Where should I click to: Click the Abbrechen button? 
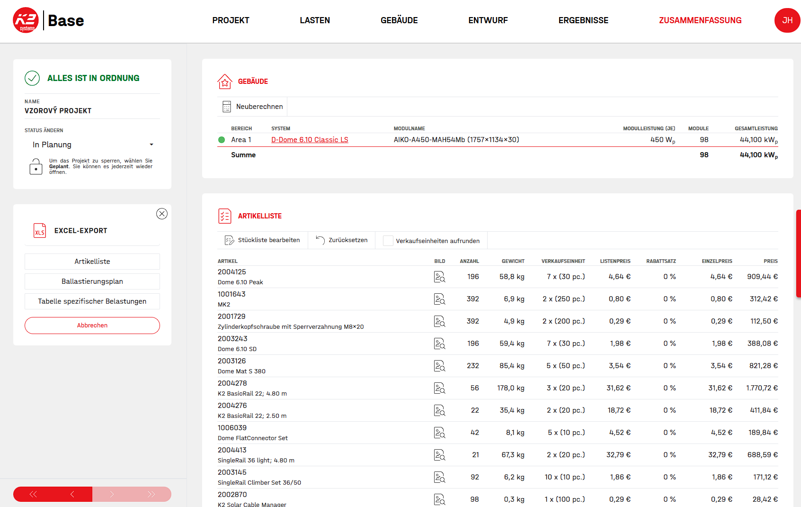point(92,326)
